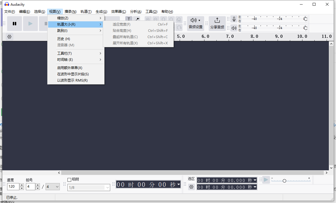Open the audio position time format dropdown

pyautogui.click(x=179, y=185)
